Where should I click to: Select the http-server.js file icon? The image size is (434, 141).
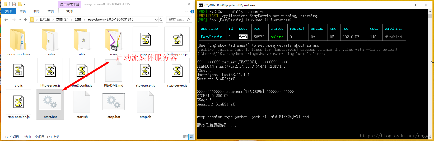pyautogui.click(x=50, y=70)
